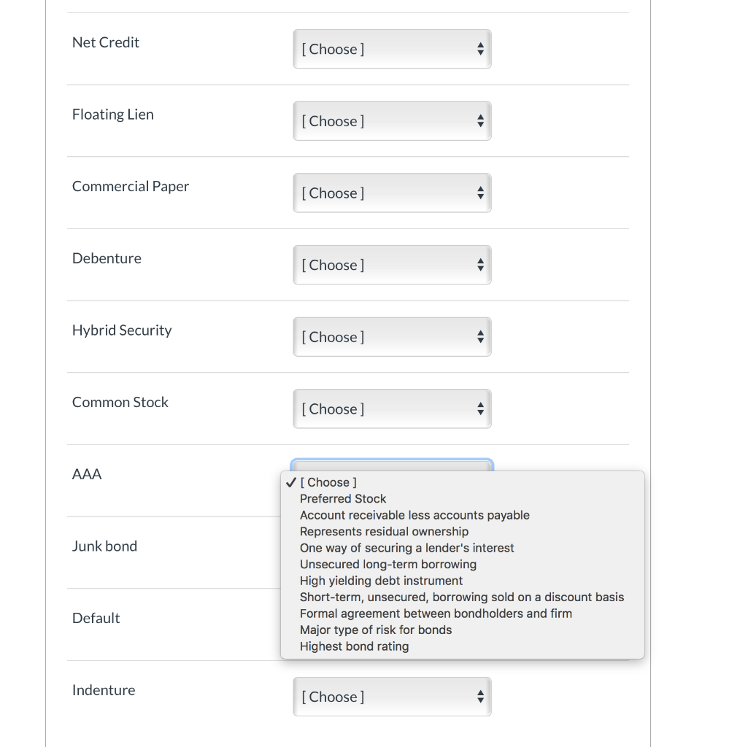The height and width of the screenshot is (747, 740).
Task: Open the Common Stock dropdown
Action: [x=392, y=409]
